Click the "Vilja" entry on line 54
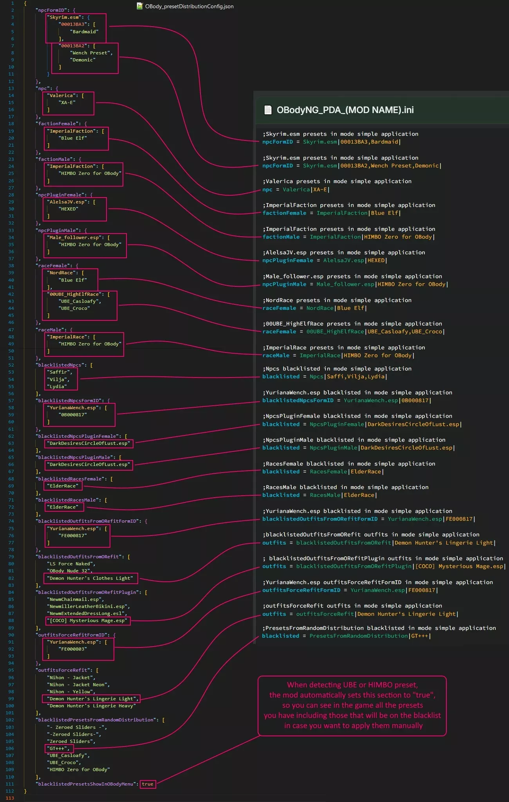This screenshot has height=802, width=509. coord(57,379)
